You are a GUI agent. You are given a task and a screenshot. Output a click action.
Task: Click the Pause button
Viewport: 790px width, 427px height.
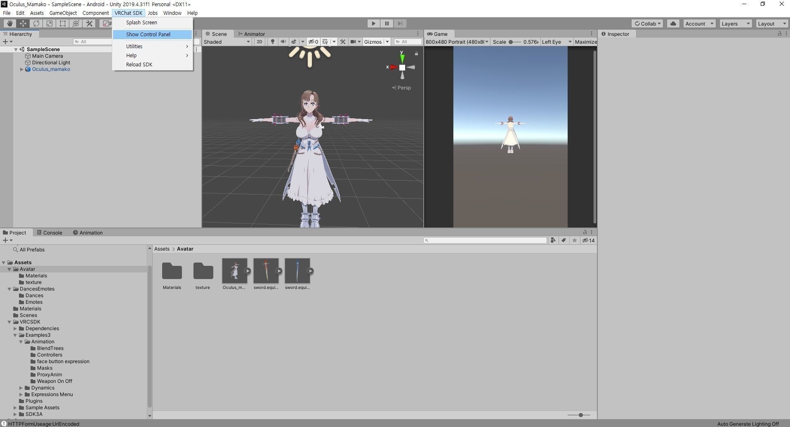(387, 23)
